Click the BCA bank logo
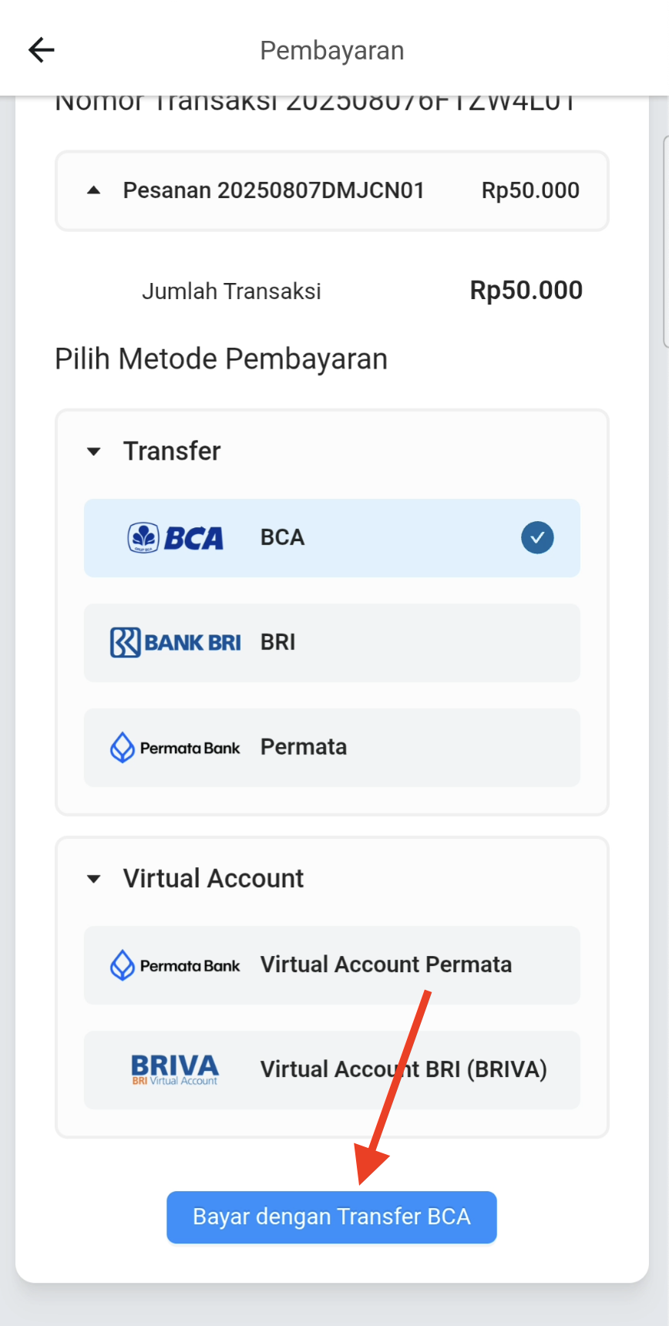The height and width of the screenshot is (1326, 669). [176, 538]
